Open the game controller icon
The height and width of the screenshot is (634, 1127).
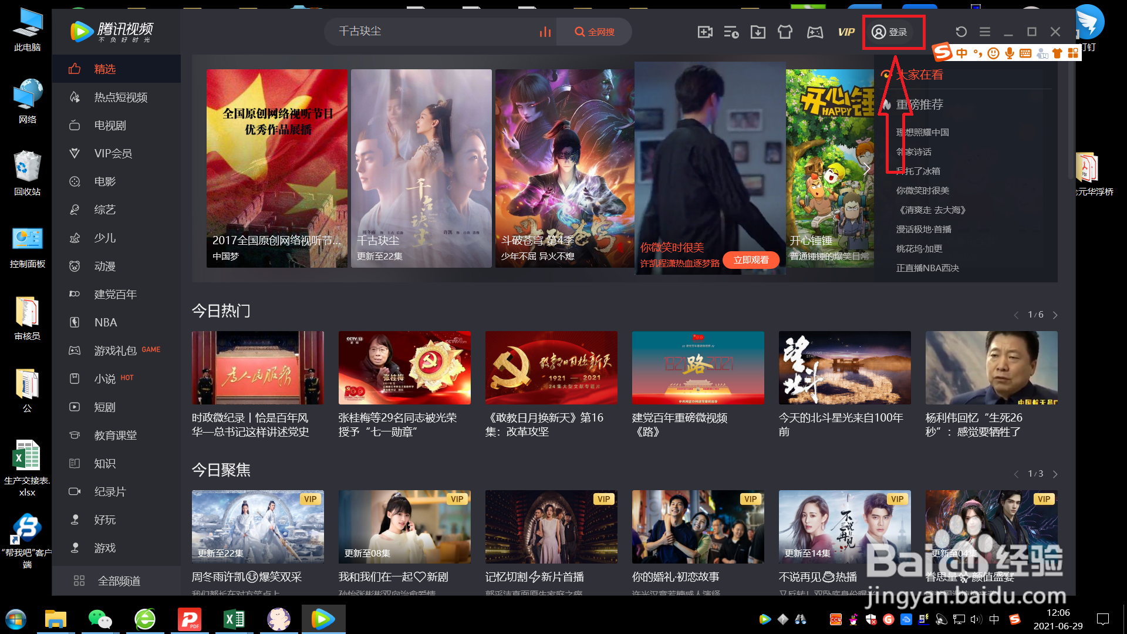click(x=815, y=32)
